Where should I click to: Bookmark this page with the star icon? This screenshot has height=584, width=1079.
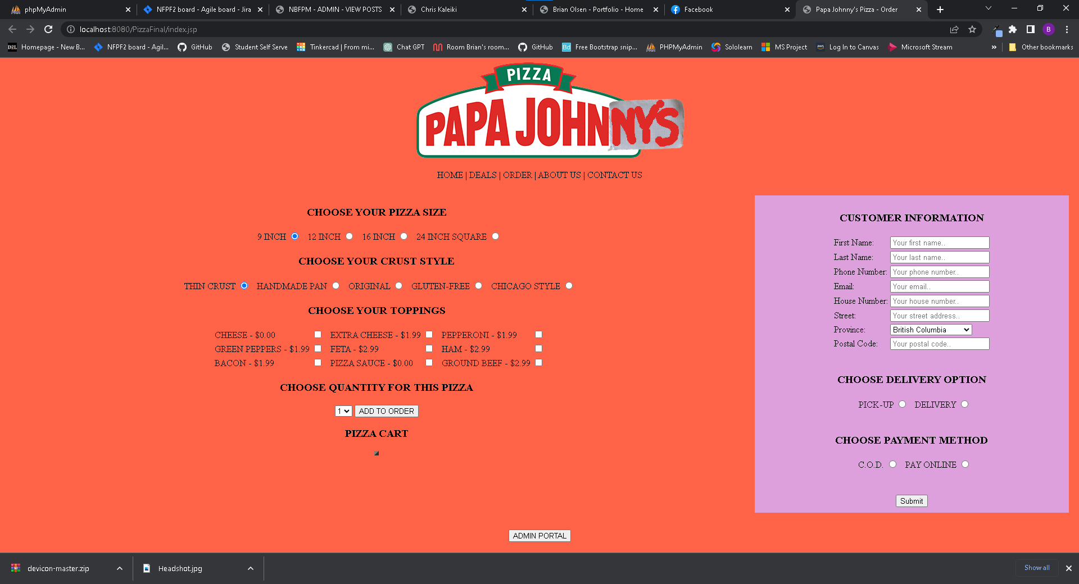[972, 29]
